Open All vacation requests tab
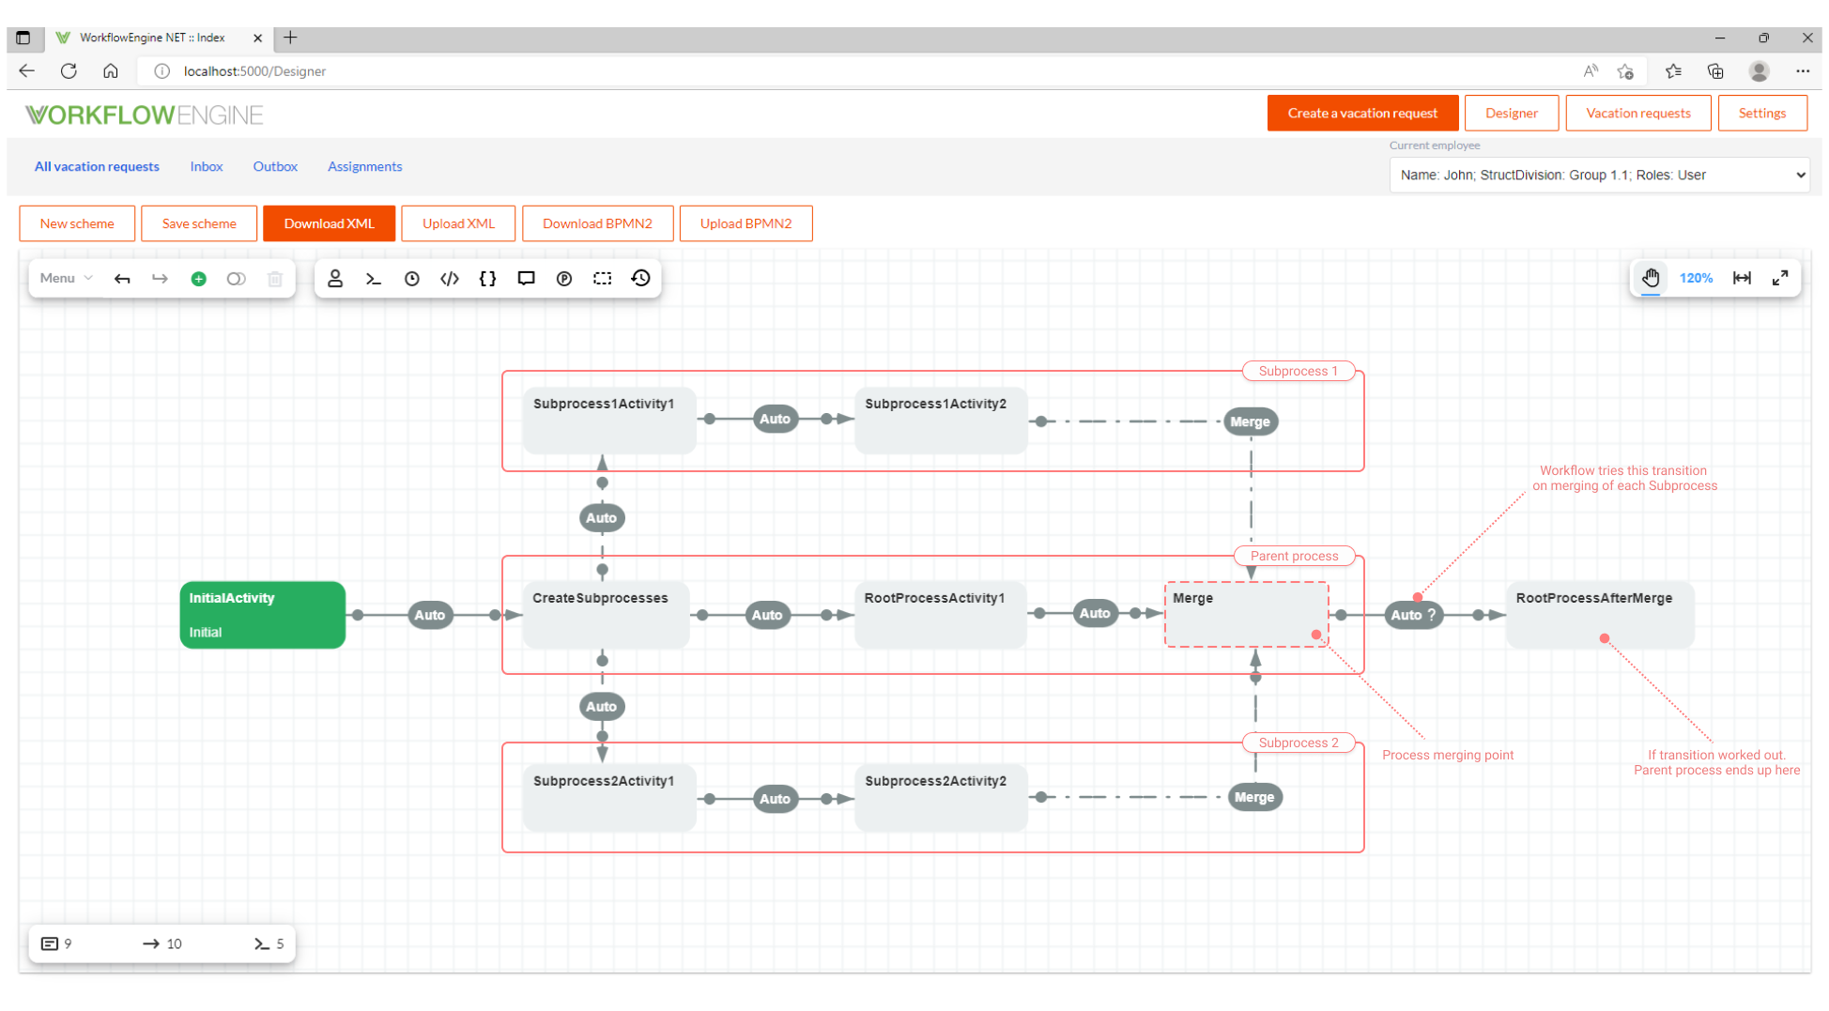The height and width of the screenshot is (1011, 1829). point(97,167)
